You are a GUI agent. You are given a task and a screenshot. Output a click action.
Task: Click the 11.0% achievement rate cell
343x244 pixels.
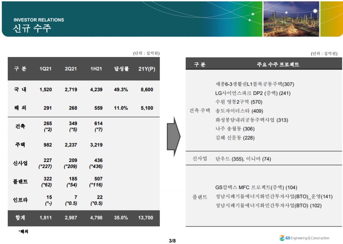[121, 108]
